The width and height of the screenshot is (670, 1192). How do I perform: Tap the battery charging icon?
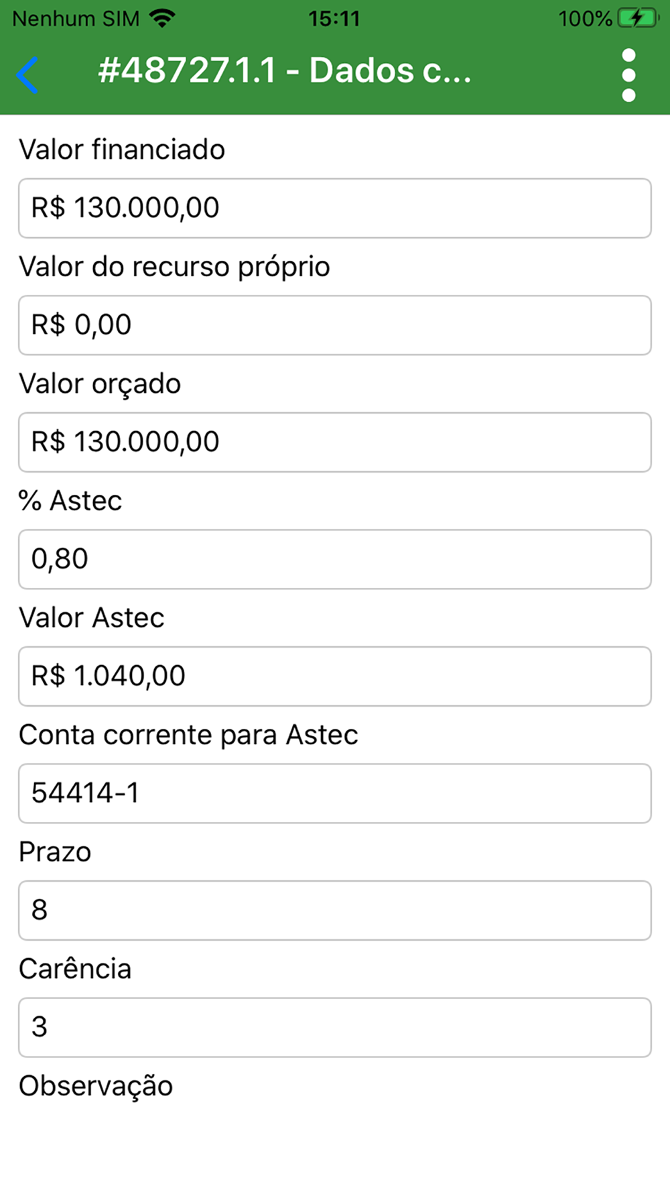coord(637,18)
